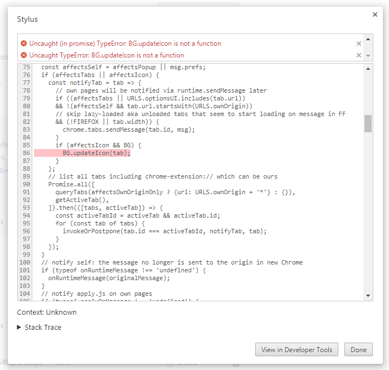Expand the Stack Trace section
The image size is (389, 370).
pos(39,327)
